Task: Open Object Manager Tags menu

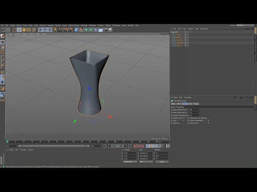Action: pos(197,29)
